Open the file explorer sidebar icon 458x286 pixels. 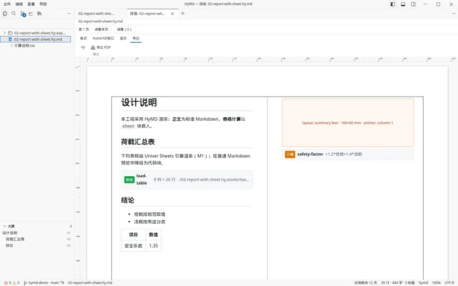(x=5, y=13)
